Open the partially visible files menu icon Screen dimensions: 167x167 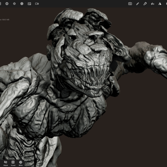point(0,4)
